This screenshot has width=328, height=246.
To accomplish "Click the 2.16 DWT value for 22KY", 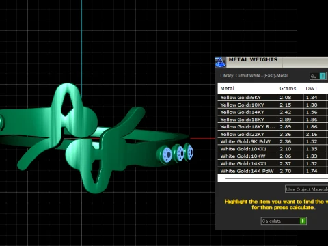I will (312, 135).
